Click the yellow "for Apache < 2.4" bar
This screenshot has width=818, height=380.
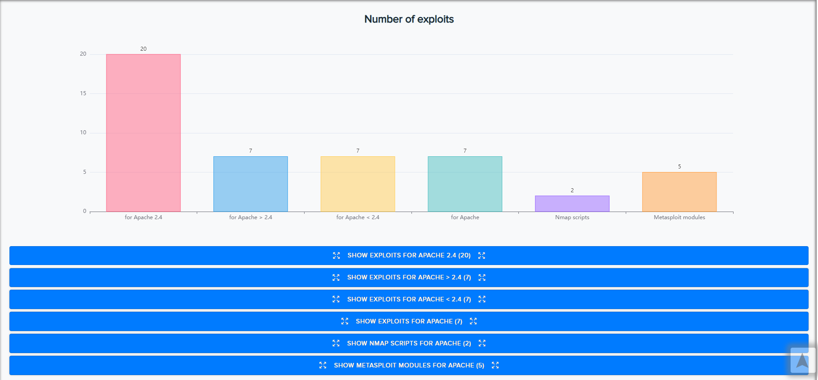coord(358,184)
